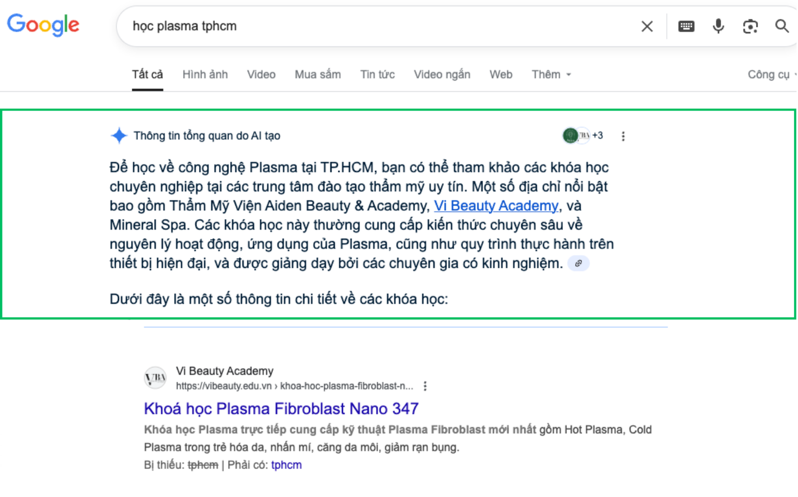This screenshot has width=798, height=497.
Task: Open the 'Tin tức' tab
Action: 377,75
